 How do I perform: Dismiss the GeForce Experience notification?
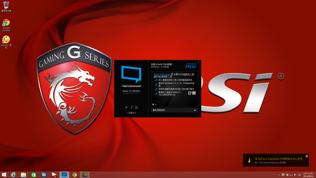point(307,156)
